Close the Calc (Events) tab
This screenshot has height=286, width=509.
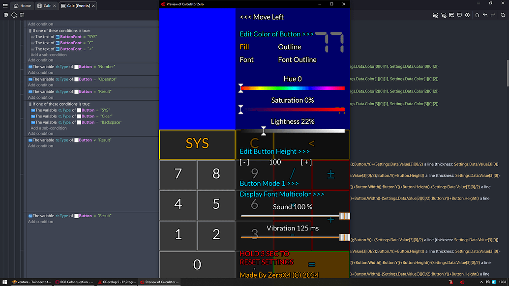click(x=93, y=6)
